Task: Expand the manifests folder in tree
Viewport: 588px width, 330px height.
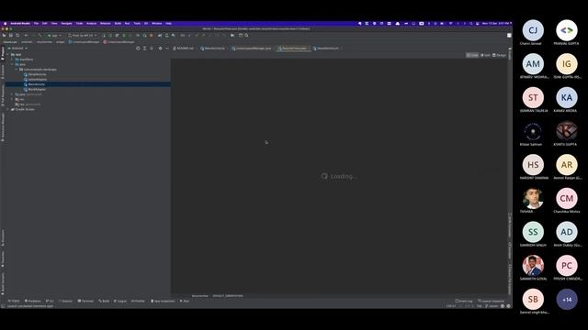Action: 12,60
